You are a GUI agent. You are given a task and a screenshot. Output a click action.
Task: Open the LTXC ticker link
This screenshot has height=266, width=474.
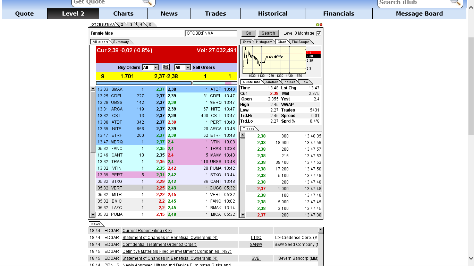pos(256,238)
